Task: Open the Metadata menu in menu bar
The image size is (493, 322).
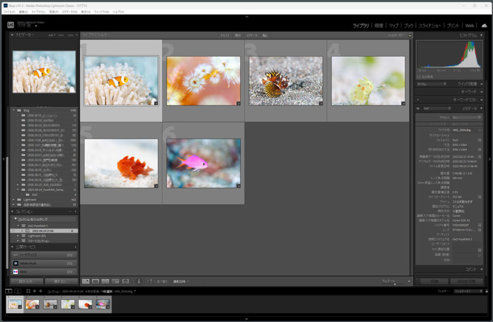Action: pyautogui.click(x=69, y=12)
